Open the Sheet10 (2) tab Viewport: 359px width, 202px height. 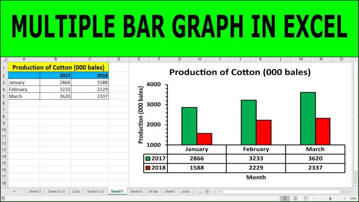tap(95, 191)
